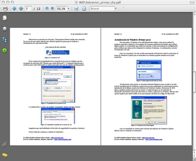
Task: Click the right page Hispasec website link
Action: coord(154,139)
